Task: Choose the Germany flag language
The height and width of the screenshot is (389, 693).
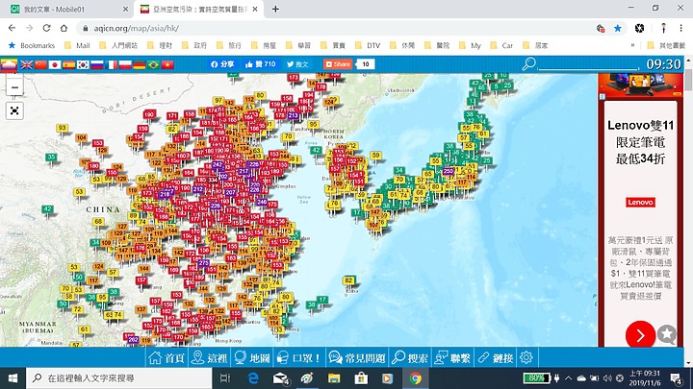Action: [140, 65]
